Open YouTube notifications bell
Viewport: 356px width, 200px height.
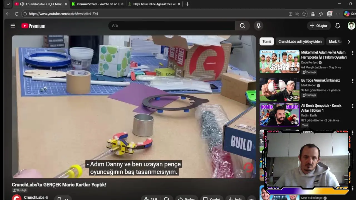(x=337, y=26)
